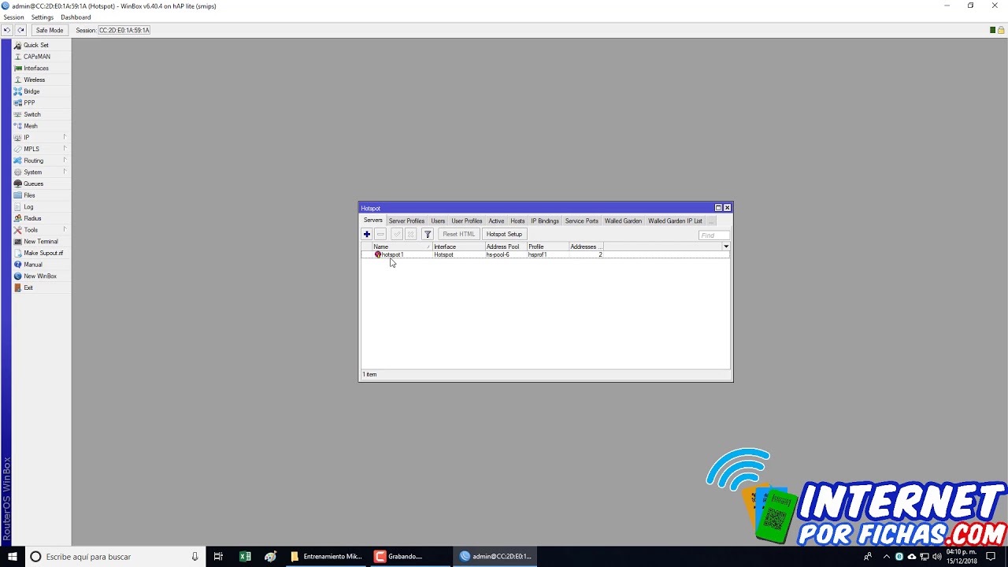Open Bridge in the sidebar
Viewport: 1008px width, 567px height.
(31, 91)
